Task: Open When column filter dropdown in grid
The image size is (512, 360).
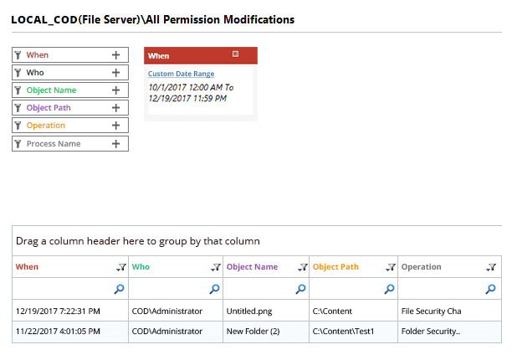Action: tap(121, 267)
